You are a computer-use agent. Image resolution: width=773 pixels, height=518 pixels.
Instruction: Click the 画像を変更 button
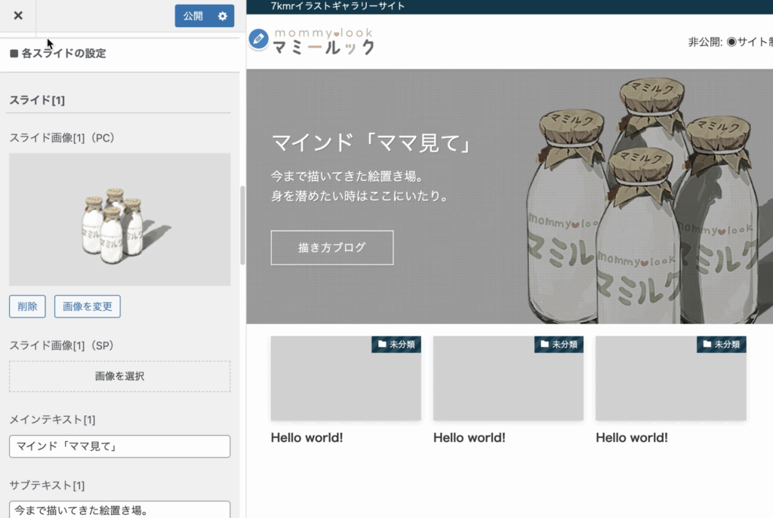[87, 307]
